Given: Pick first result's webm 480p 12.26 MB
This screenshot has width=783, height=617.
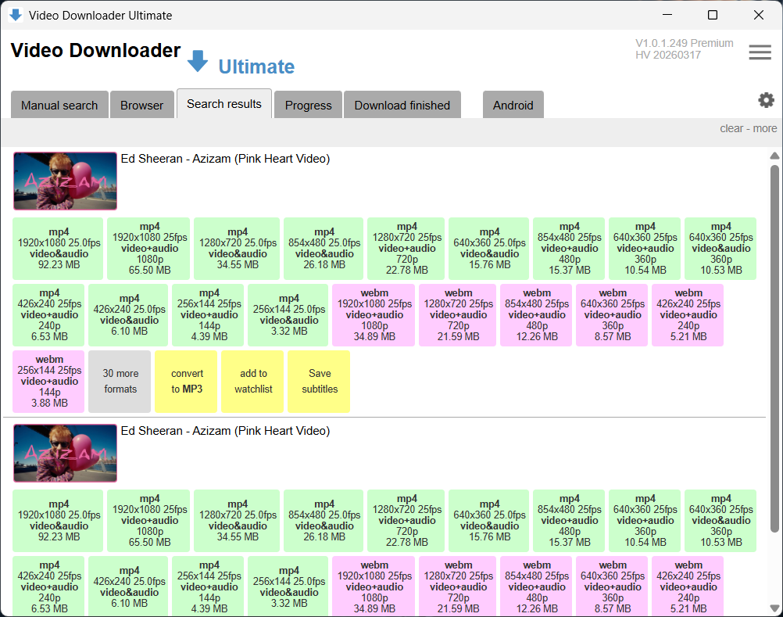Looking at the screenshot, I should click(536, 314).
